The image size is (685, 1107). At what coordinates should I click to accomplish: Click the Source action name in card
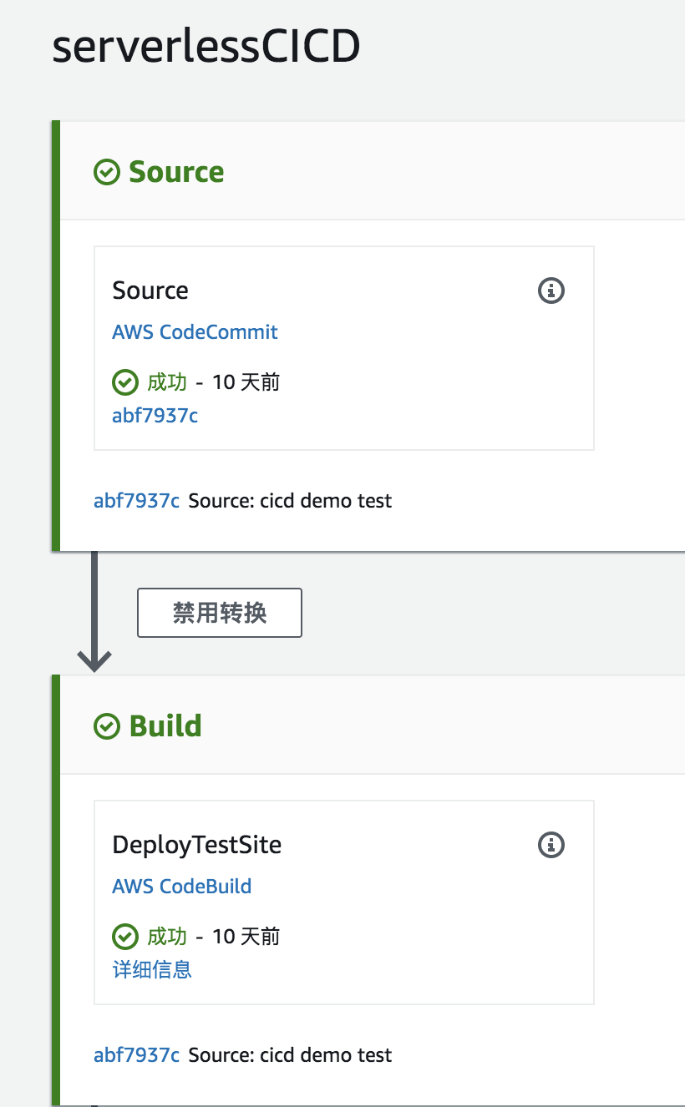(x=150, y=291)
